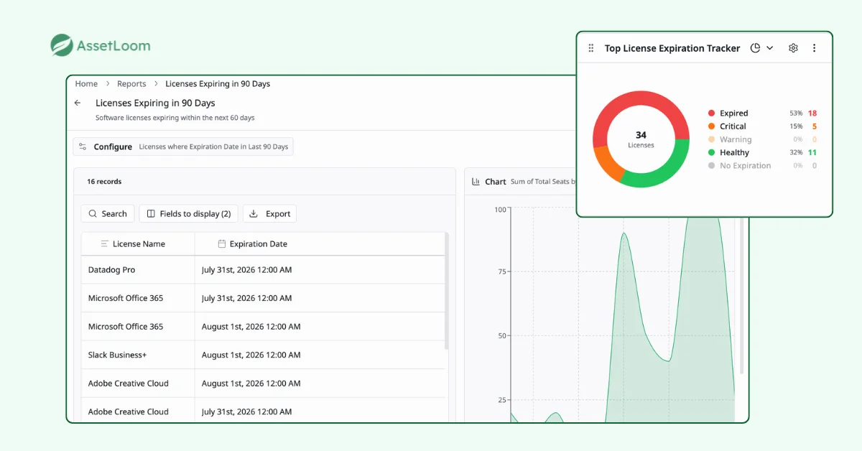Click the drag handle on License Expiration Tracker
Image resolution: width=862 pixels, height=451 pixels.
[591, 48]
